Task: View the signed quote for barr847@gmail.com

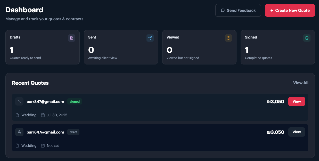Action: [297, 101]
